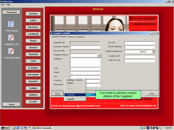Open the P.O Generated icon
Viewport: 174px width, 130px height.
point(11,51)
